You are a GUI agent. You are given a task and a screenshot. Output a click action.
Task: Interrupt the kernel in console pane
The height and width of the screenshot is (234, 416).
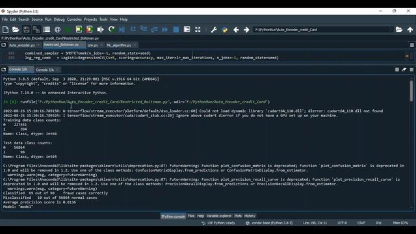pos(397,70)
